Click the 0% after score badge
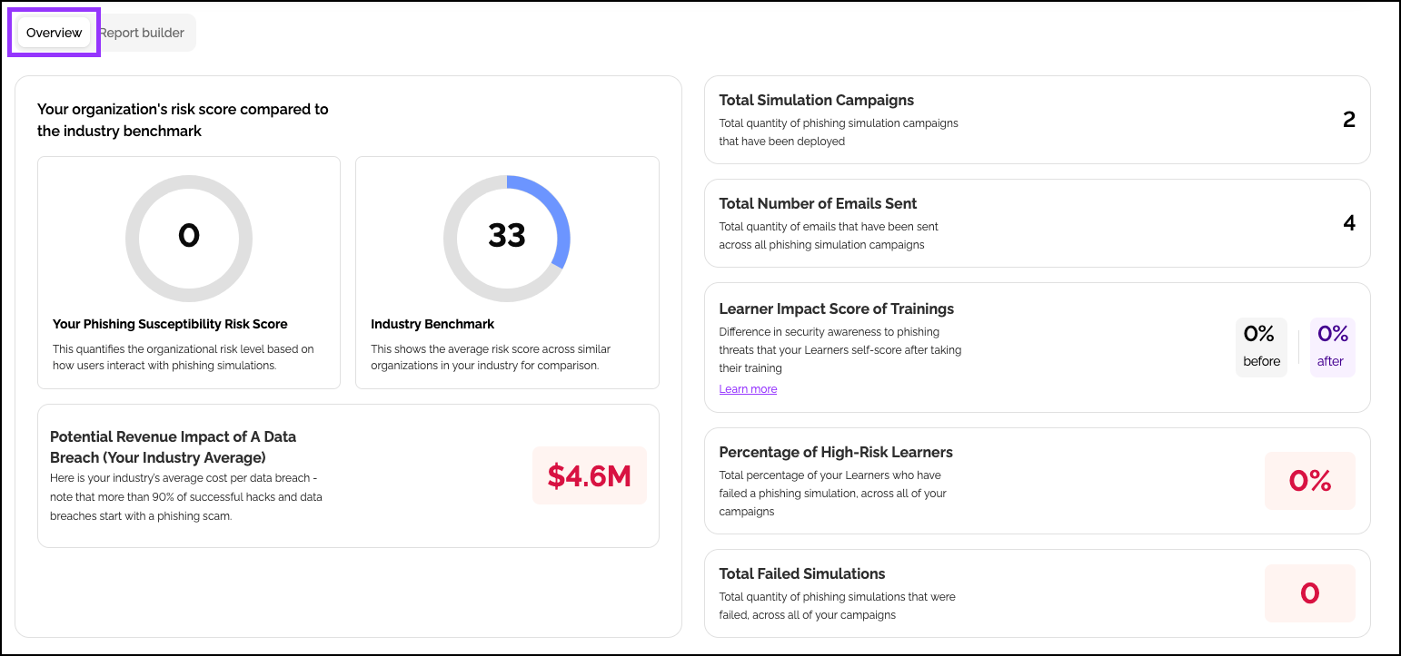 tap(1332, 347)
